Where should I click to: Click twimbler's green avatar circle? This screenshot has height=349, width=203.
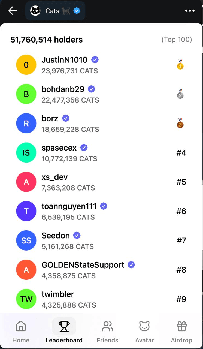tap(26, 299)
